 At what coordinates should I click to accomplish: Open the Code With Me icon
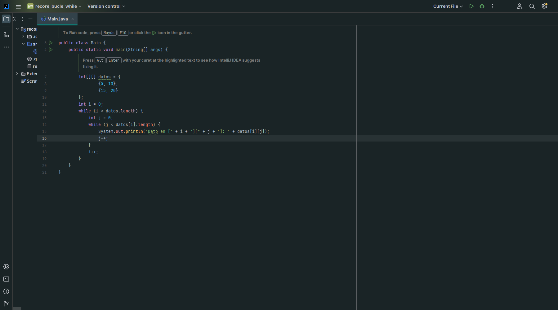coord(520,6)
